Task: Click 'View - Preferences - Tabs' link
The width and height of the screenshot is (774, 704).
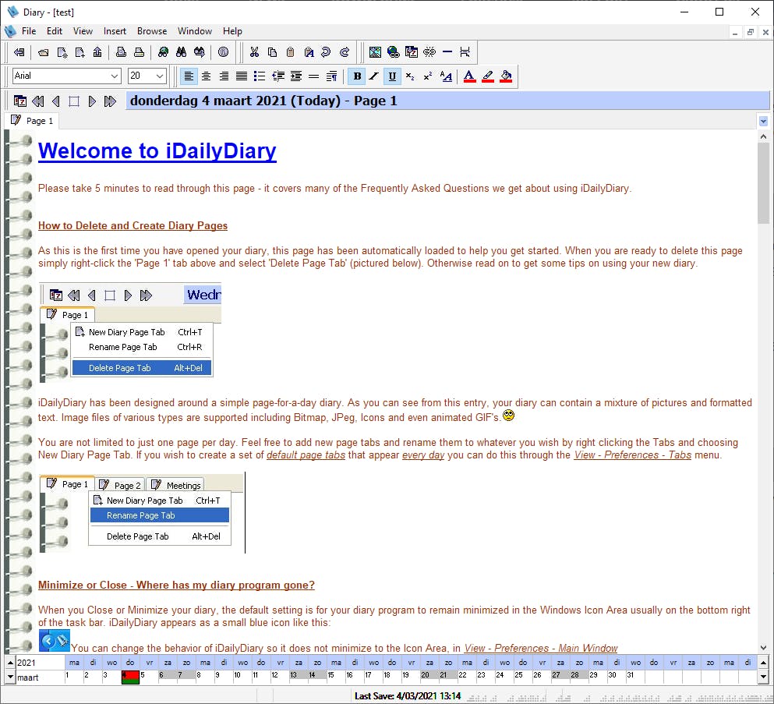Action: pyautogui.click(x=632, y=455)
